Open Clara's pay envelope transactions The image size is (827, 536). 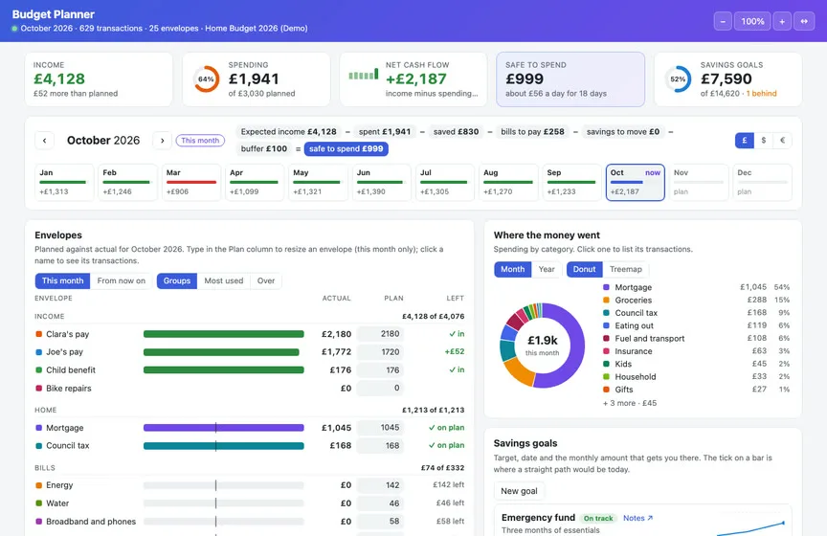pyautogui.click(x=68, y=334)
